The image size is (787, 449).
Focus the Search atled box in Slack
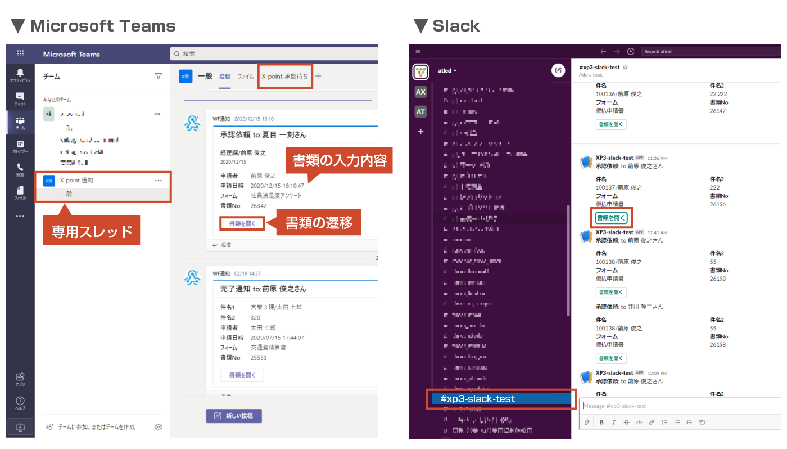tap(711, 51)
